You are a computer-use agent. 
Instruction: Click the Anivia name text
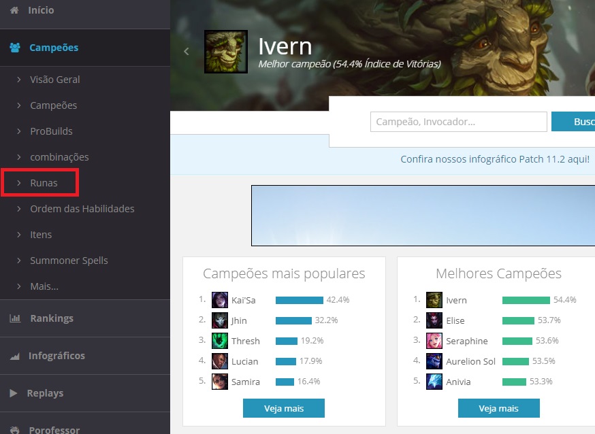458,382
